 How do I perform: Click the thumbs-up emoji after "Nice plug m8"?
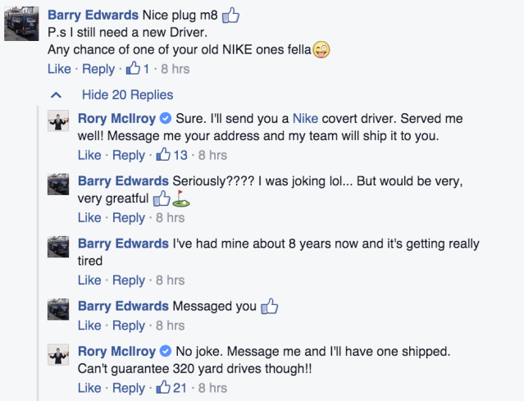click(231, 15)
